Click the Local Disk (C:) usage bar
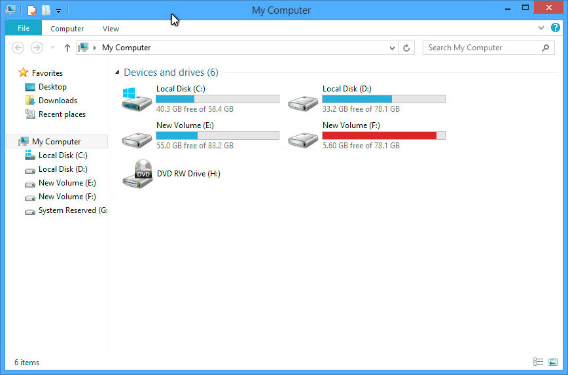The image size is (568, 375). (x=217, y=99)
